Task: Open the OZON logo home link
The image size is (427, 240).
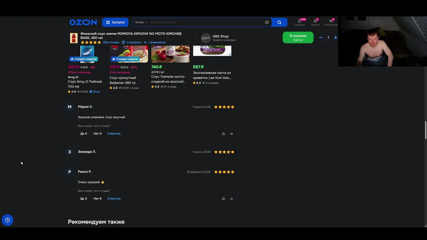Action: pyautogui.click(x=83, y=22)
